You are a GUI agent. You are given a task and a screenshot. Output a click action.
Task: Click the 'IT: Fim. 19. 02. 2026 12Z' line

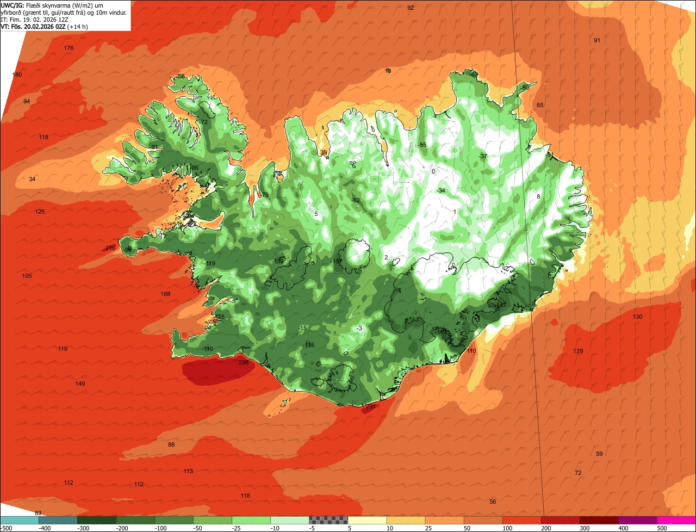(34, 19)
